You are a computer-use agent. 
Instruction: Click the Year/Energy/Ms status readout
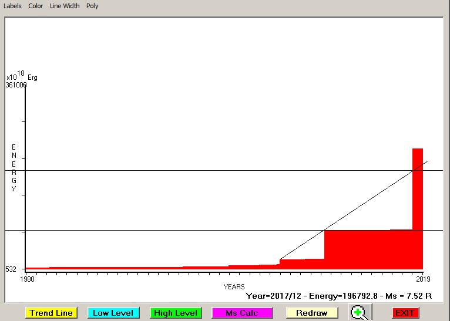(x=339, y=296)
